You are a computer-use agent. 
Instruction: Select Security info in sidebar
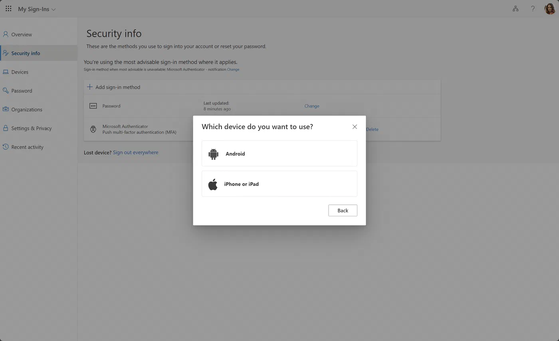(39, 53)
